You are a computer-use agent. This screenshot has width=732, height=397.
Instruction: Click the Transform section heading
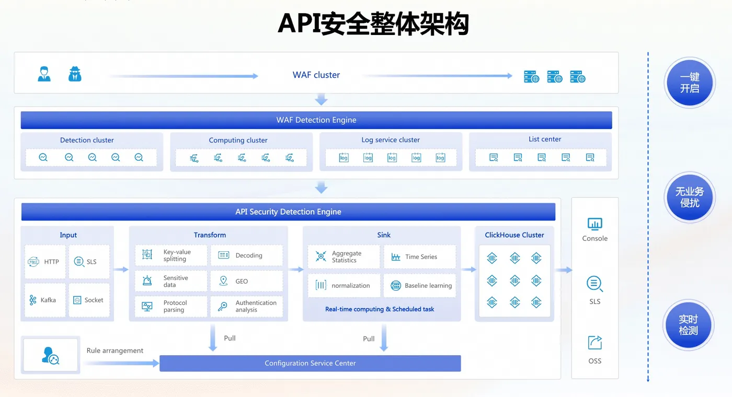210,235
